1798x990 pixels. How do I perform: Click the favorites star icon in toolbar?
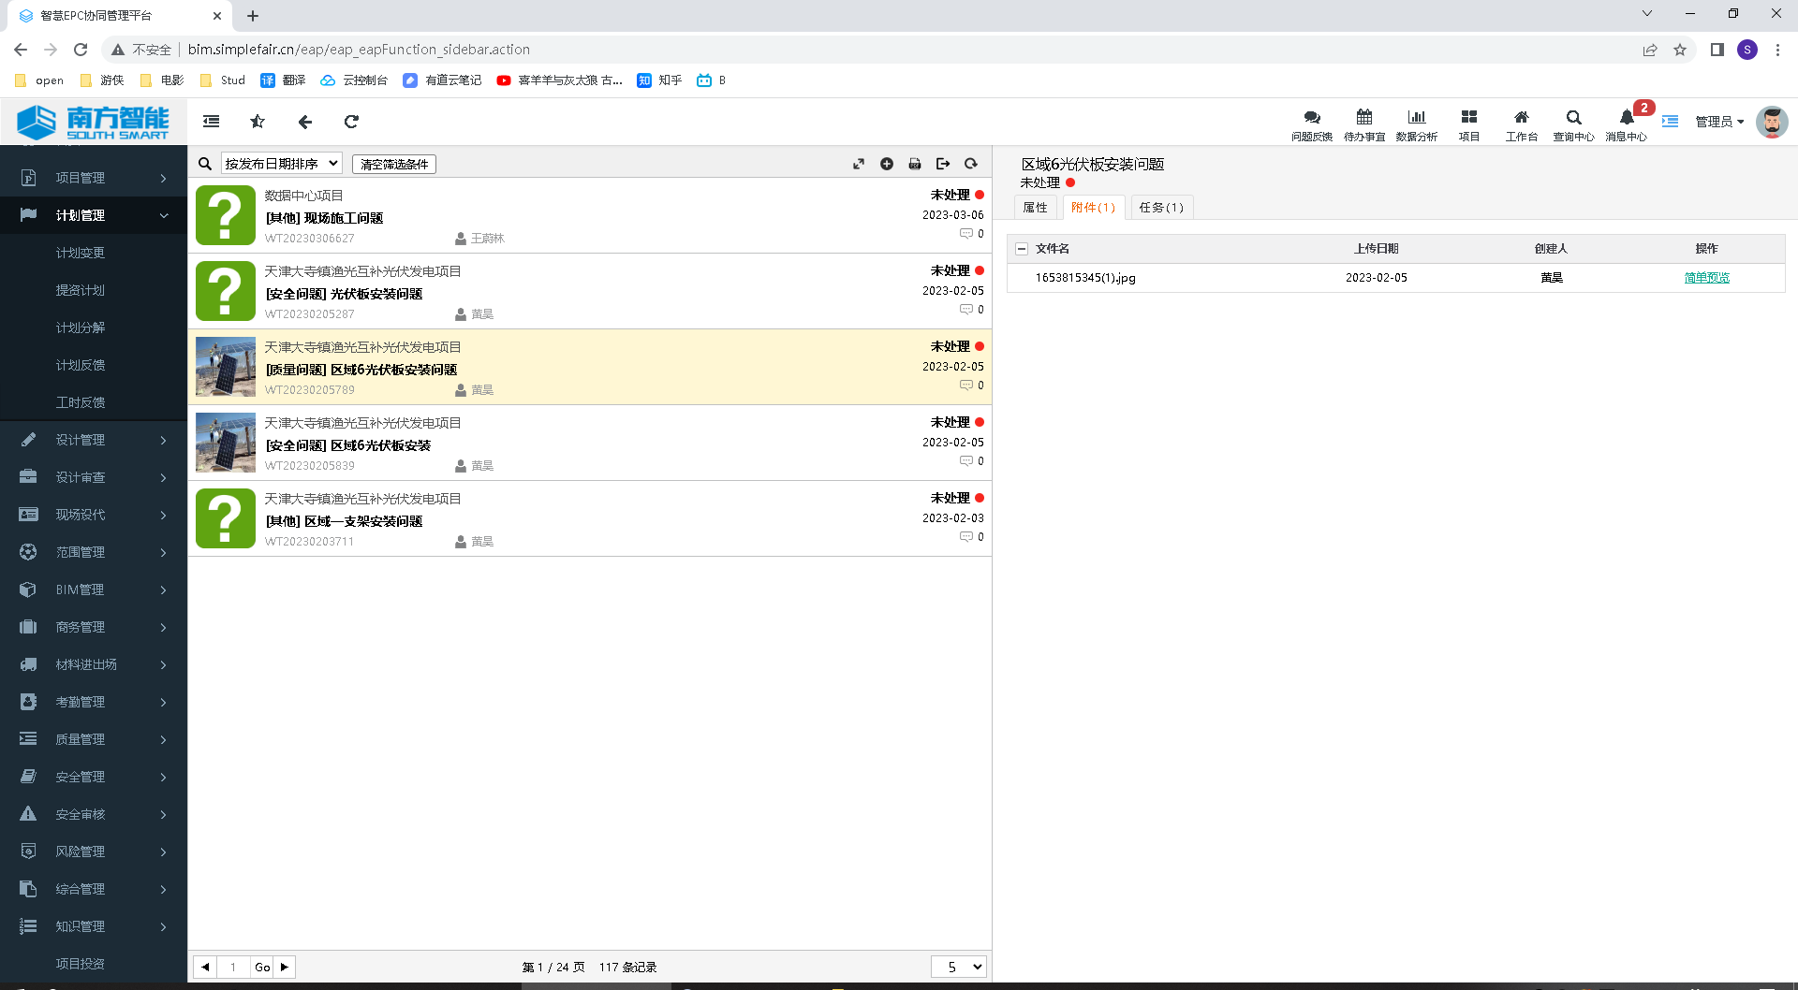pyautogui.click(x=258, y=122)
